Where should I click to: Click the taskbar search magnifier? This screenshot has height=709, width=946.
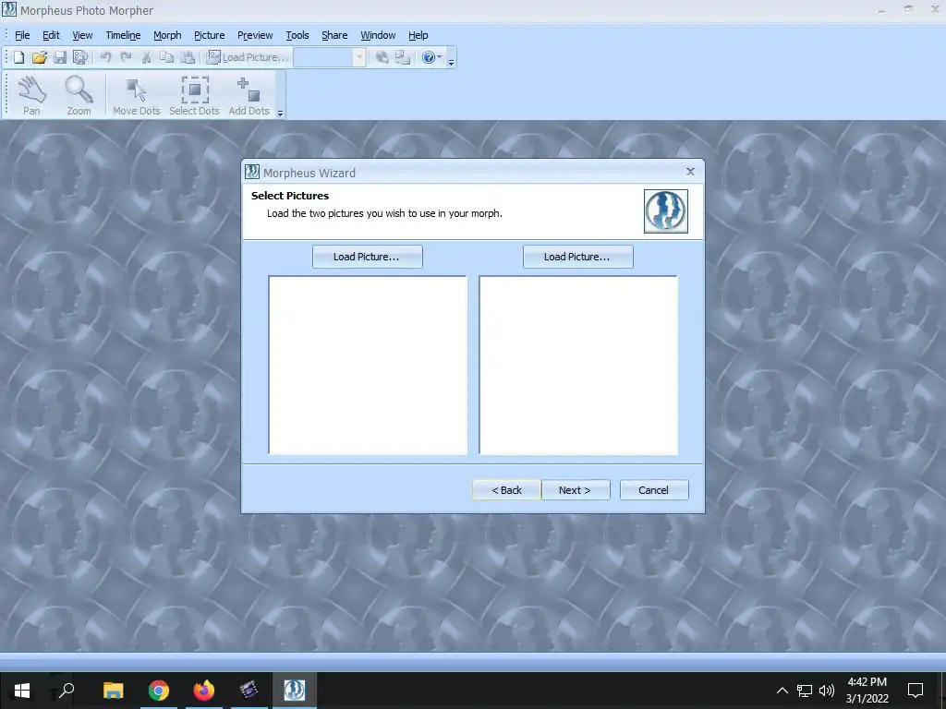[67, 691]
